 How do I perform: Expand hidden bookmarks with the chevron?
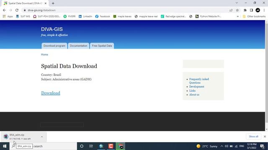point(237,16)
